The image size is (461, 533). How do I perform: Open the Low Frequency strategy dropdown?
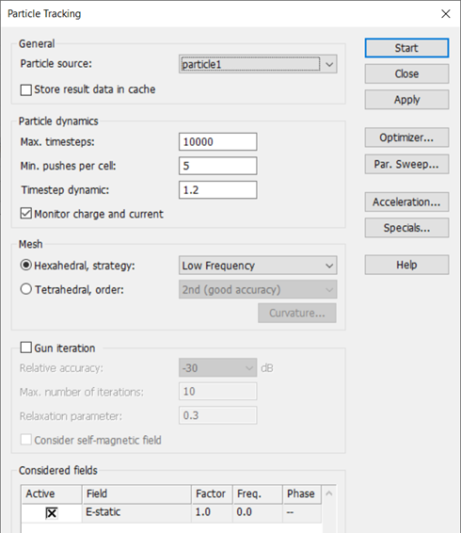(258, 266)
